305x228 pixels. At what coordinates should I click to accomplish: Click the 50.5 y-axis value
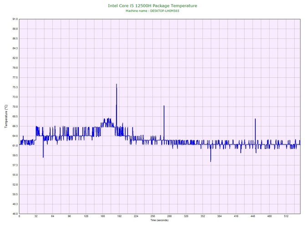click(15, 194)
